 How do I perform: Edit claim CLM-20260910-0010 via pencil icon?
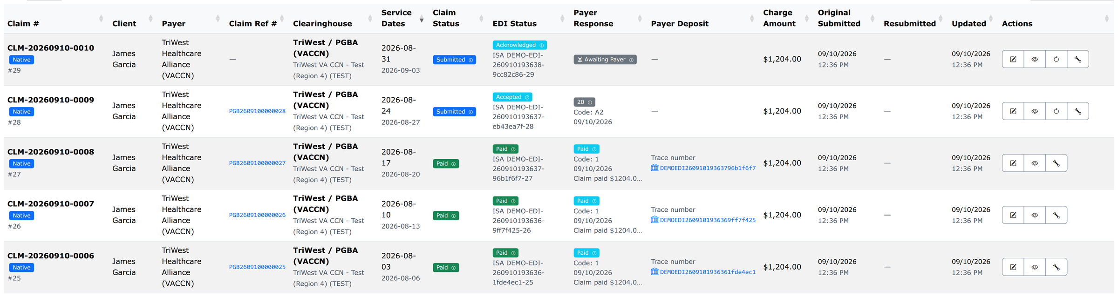[x=1013, y=59]
